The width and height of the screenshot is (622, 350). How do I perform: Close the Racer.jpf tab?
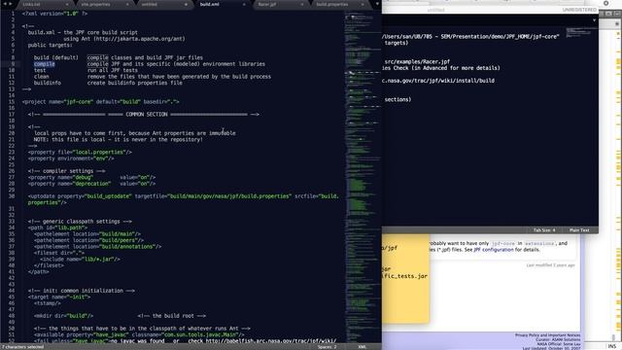point(302,4)
